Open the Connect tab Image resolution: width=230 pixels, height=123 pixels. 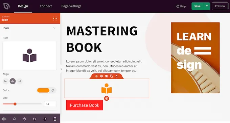(x=46, y=6)
